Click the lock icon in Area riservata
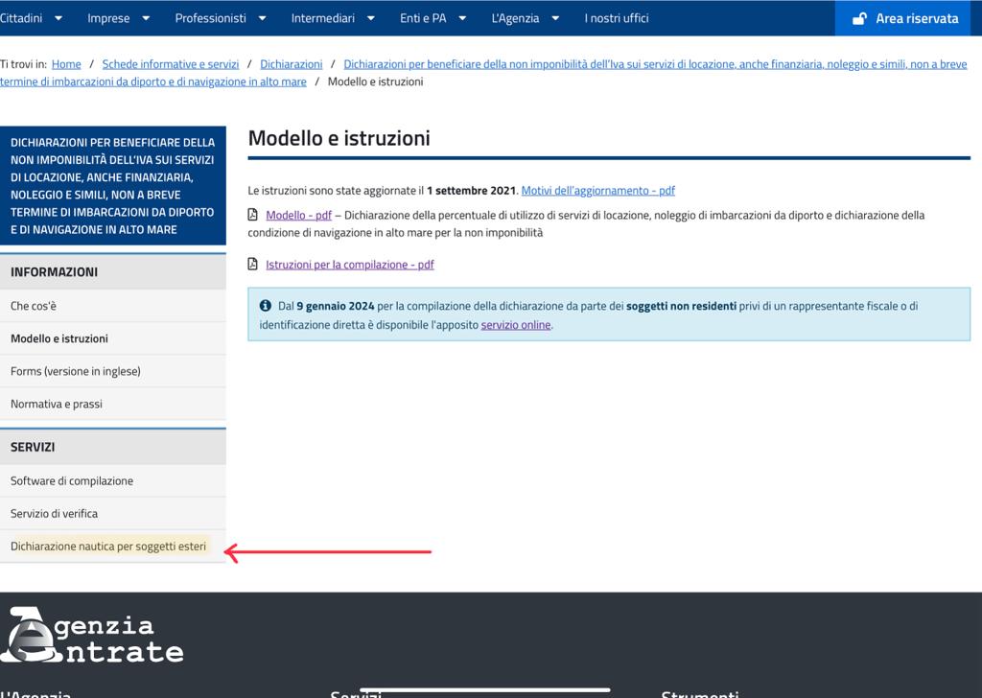Screen dimensions: 982x698 (x=859, y=18)
